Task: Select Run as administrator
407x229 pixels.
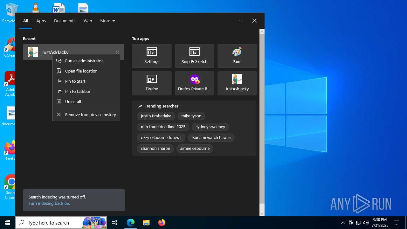Action: click(x=86, y=61)
